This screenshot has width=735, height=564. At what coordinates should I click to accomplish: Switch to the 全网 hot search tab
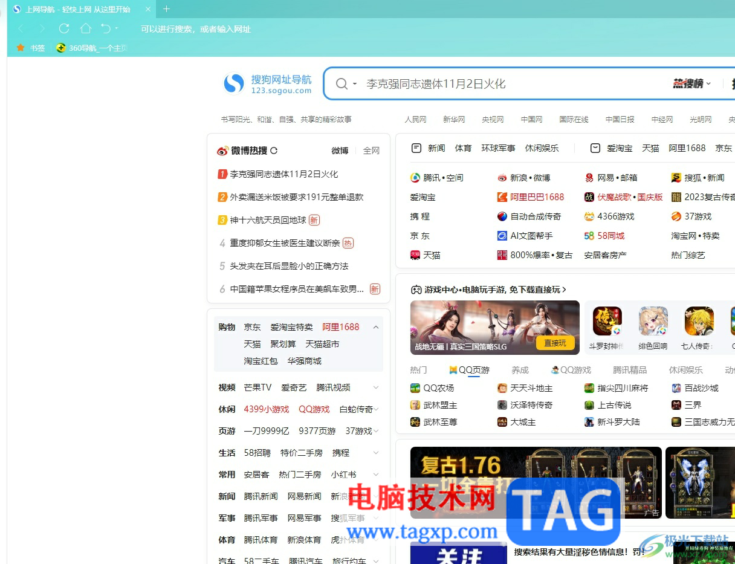point(371,151)
